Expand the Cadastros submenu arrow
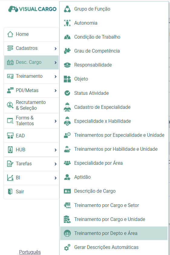 point(56,48)
